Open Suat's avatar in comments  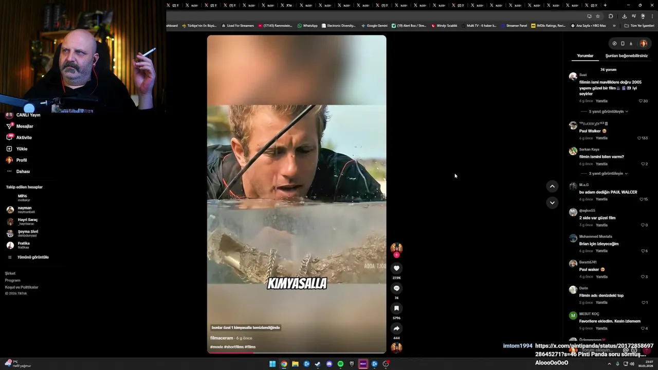coord(573,77)
